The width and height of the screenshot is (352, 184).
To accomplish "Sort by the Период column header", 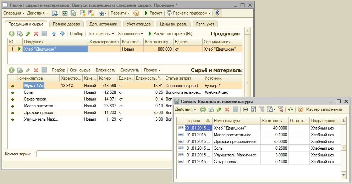I will [x=198, y=121].
